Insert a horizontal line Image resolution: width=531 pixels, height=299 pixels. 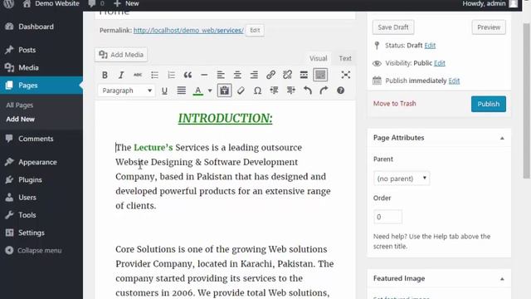(204, 75)
